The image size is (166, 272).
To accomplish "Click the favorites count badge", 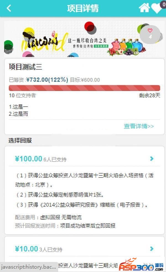I will point(164,4).
